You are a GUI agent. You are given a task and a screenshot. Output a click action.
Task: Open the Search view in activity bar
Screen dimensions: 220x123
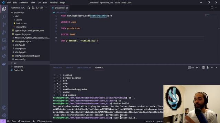(x=4, y=17)
